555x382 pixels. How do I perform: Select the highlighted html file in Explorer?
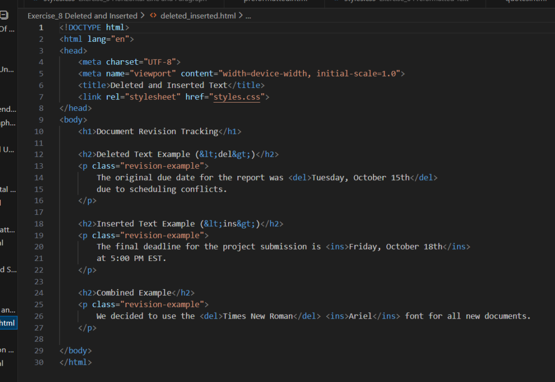tap(8, 323)
